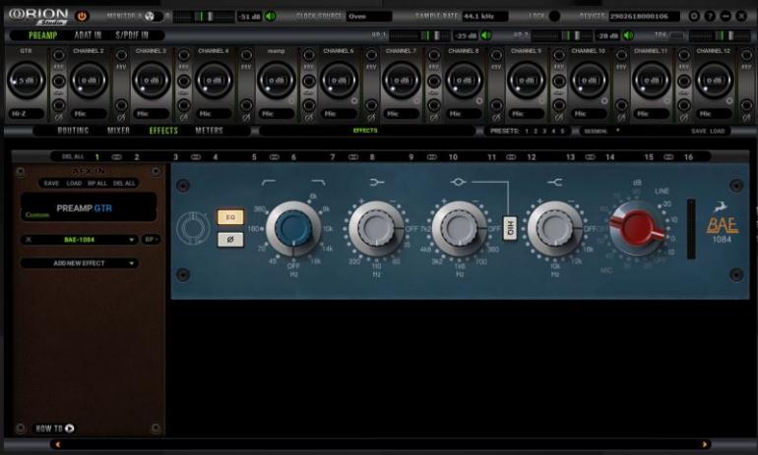
Task: Open the METERS tab
Action: pos(209,131)
